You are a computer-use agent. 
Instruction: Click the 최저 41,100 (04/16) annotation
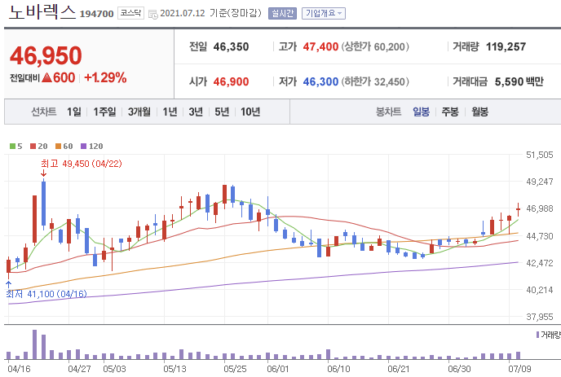(x=46, y=294)
